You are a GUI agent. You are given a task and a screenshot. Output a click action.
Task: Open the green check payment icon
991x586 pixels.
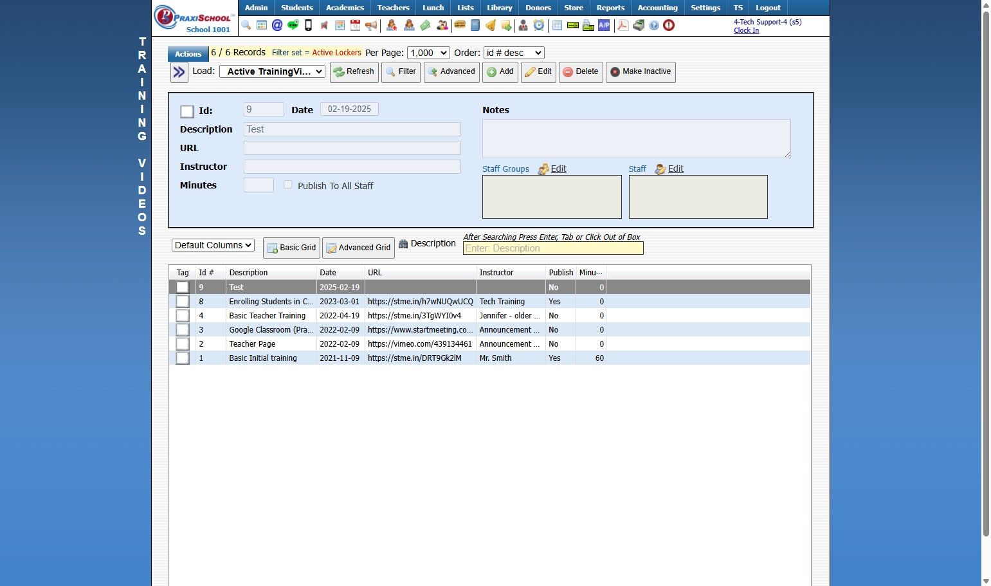click(572, 25)
